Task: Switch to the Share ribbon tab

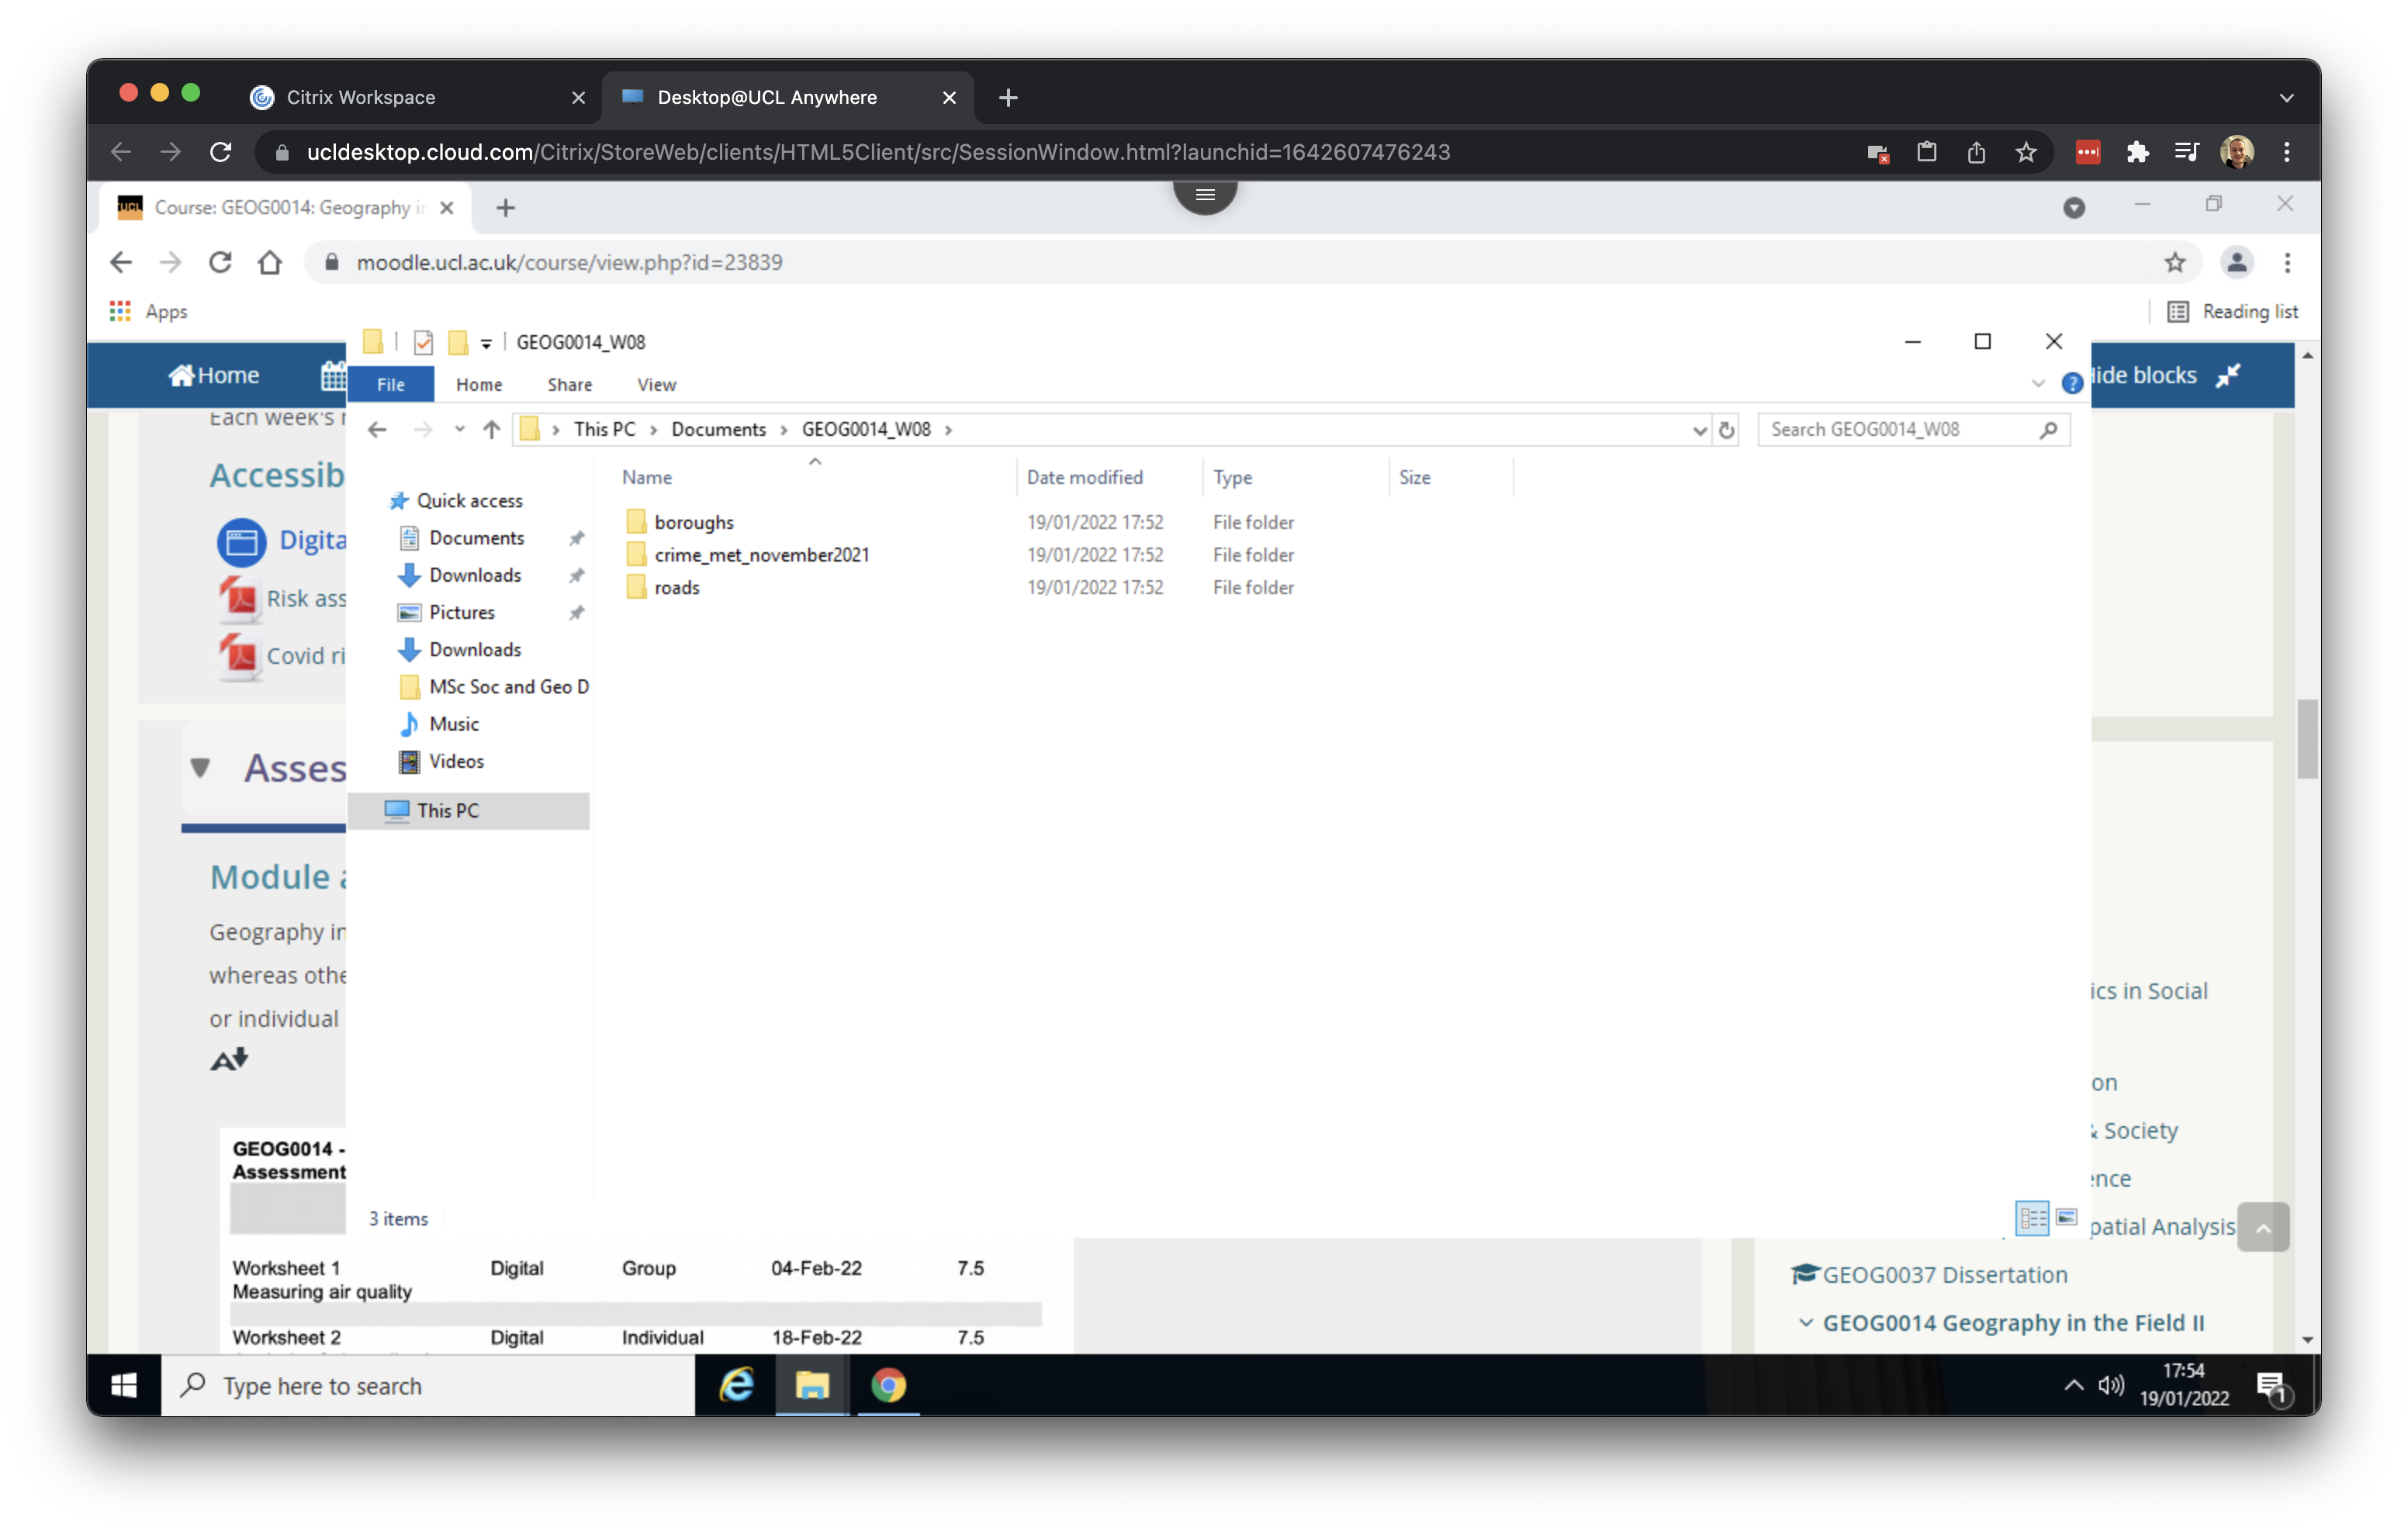Action: (568, 384)
